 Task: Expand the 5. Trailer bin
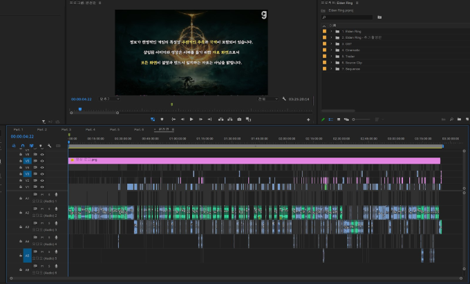point(331,57)
